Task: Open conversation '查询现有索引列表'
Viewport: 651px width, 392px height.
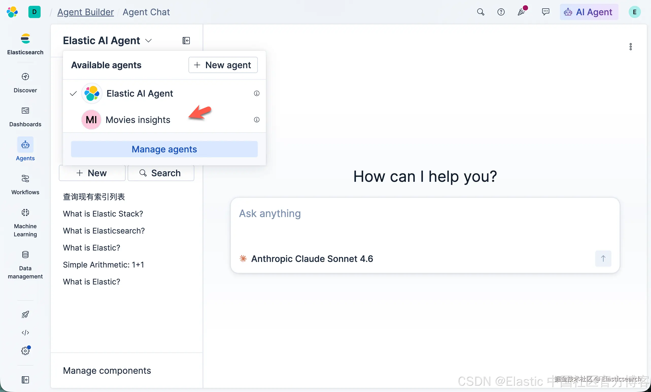Action: (94, 197)
